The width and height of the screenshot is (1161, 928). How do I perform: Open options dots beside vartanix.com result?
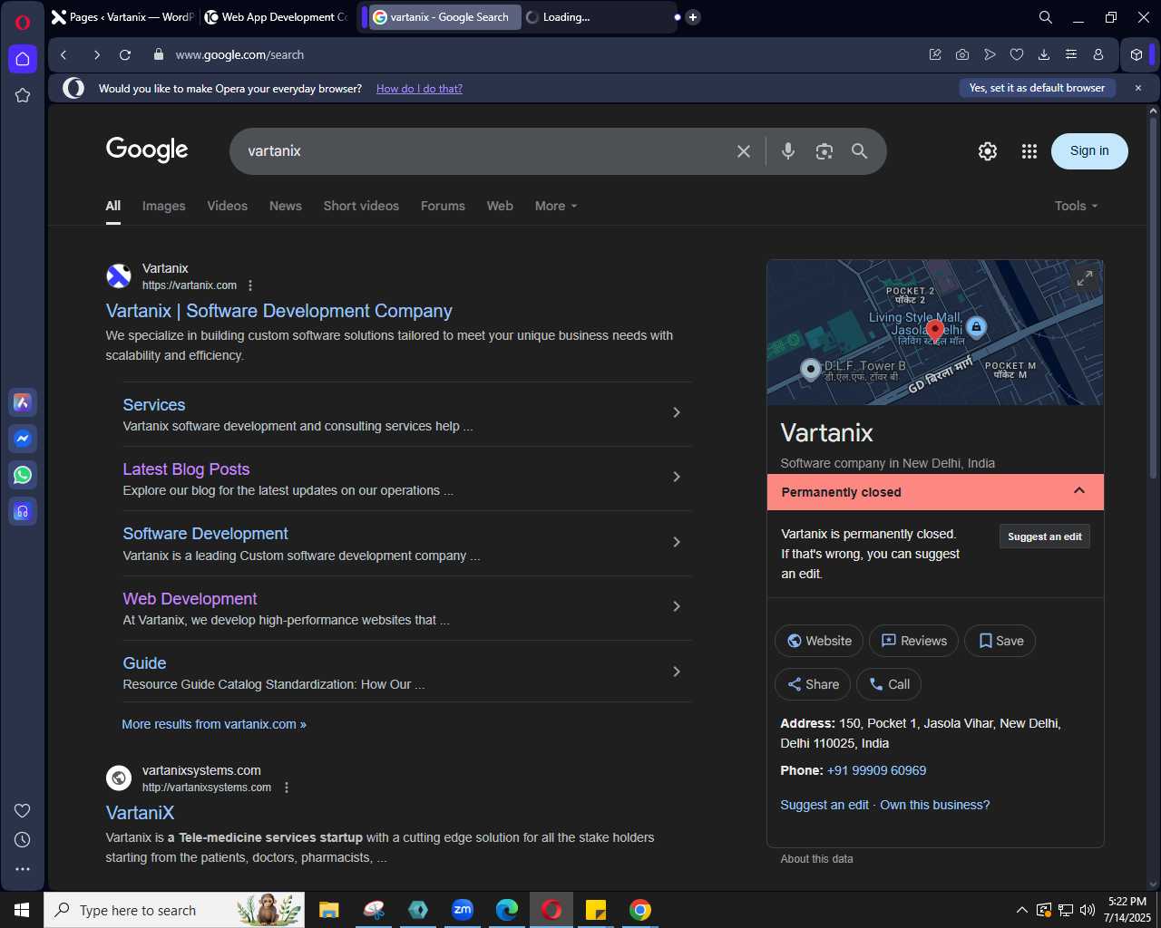click(x=250, y=285)
